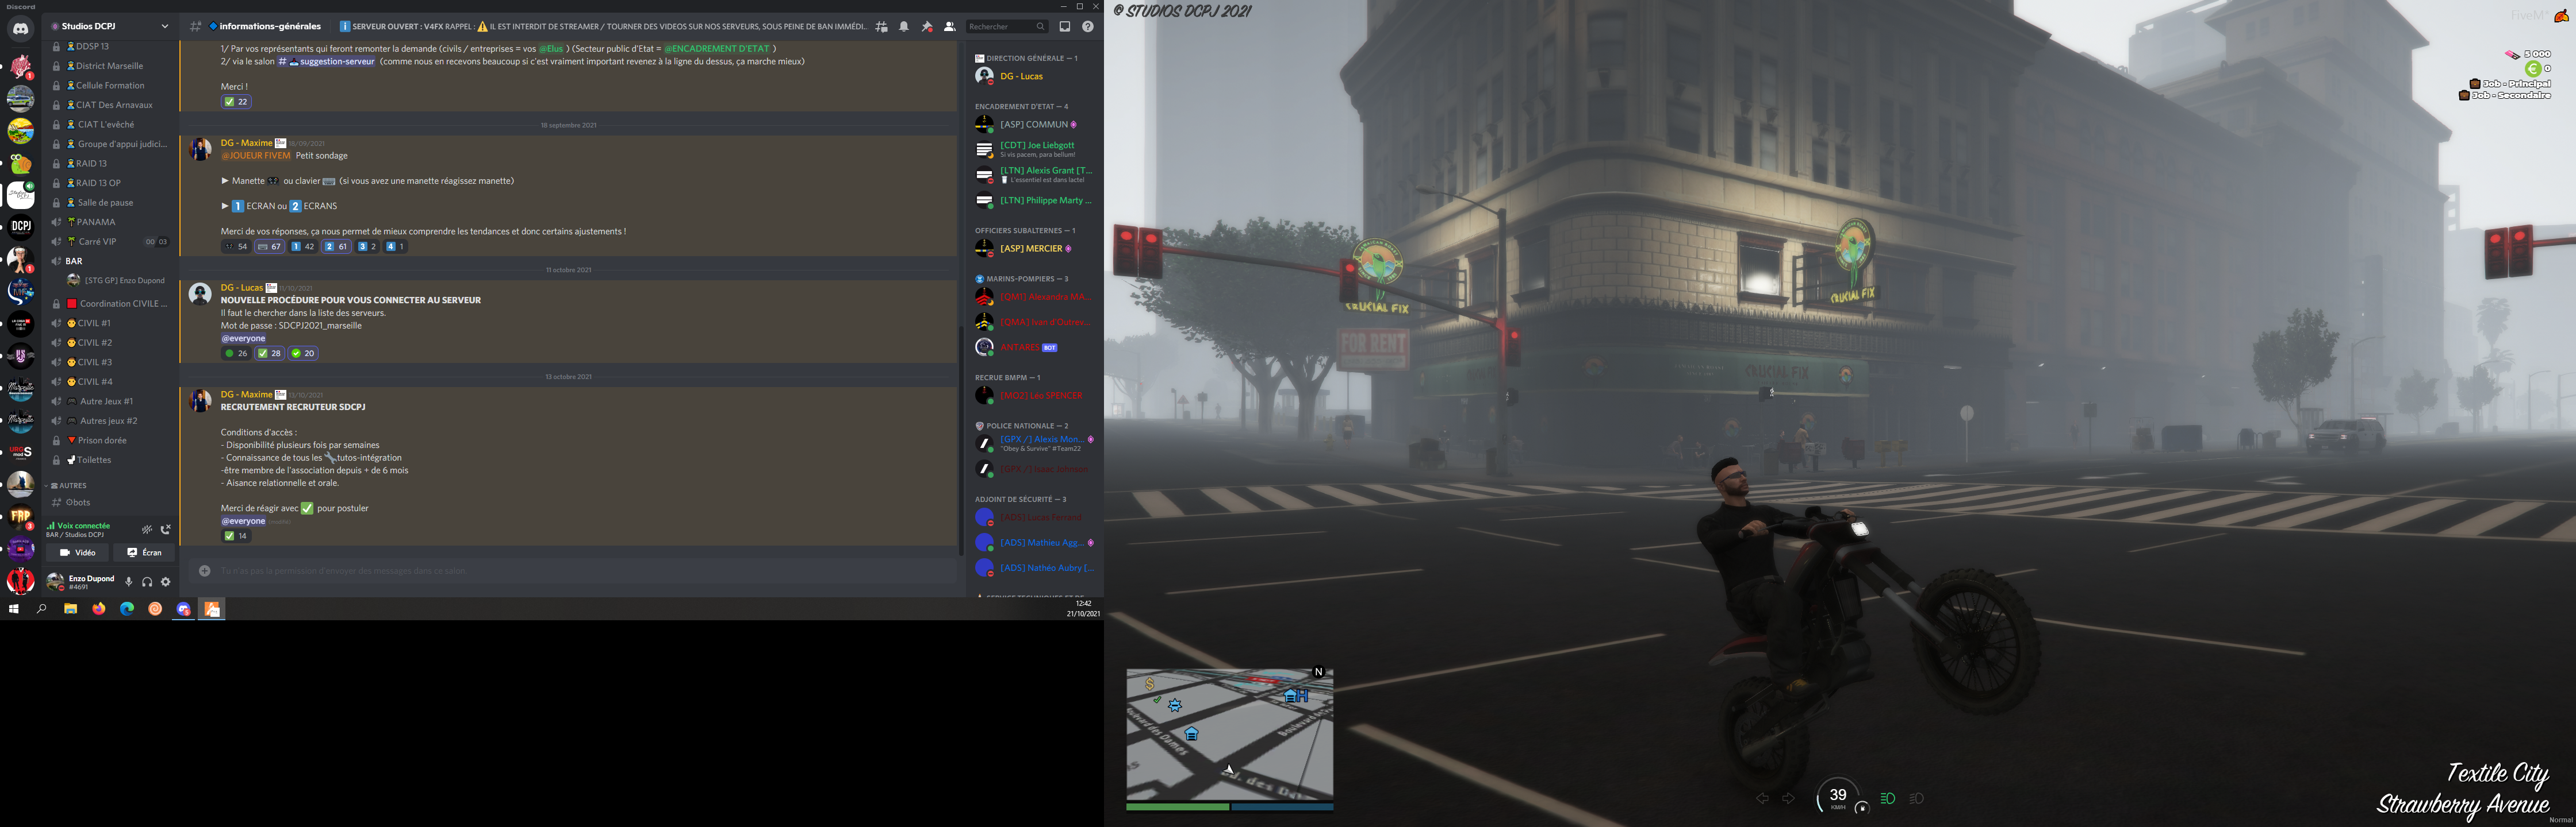Viewport: 2576px width, 827px height.
Task: Click the Windows Start button
Action: (x=14, y=608)
